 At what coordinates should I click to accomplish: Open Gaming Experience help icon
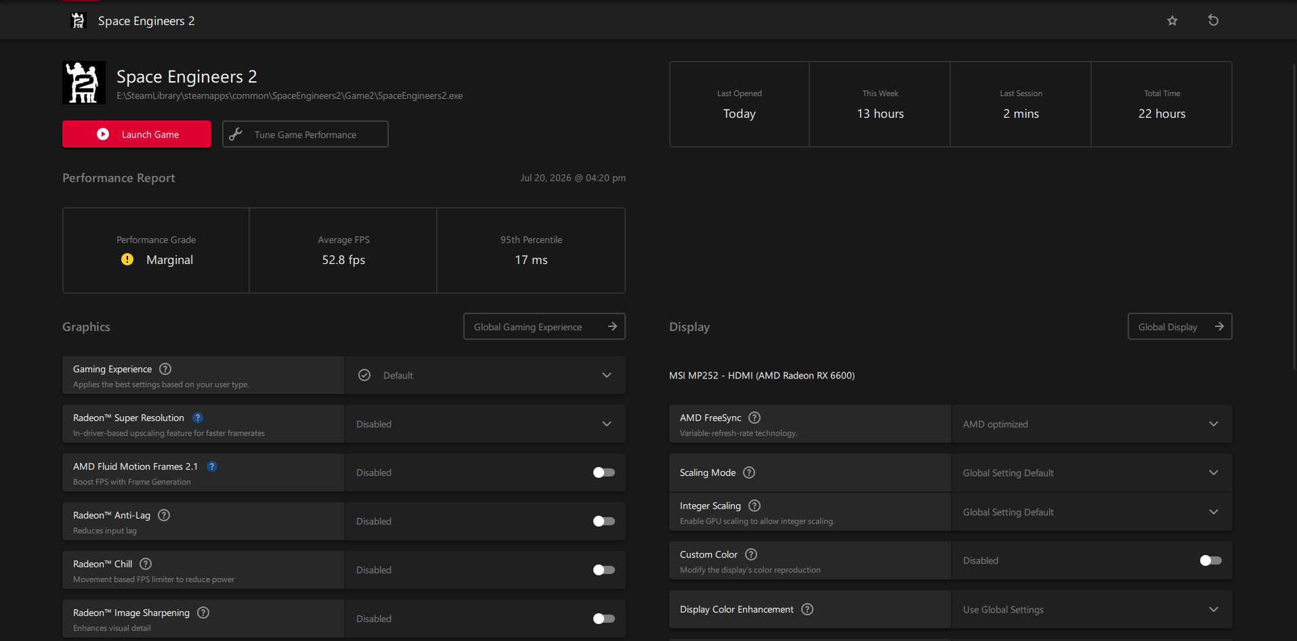(x=165, y=369)
